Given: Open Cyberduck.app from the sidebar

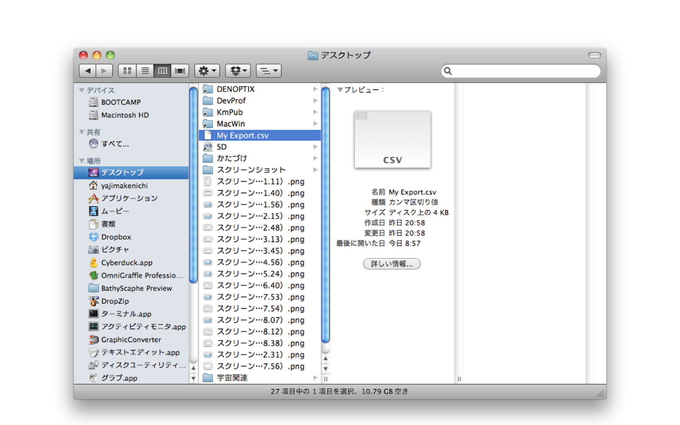Looking at the screenshot, I should click(x=126, y=263).
